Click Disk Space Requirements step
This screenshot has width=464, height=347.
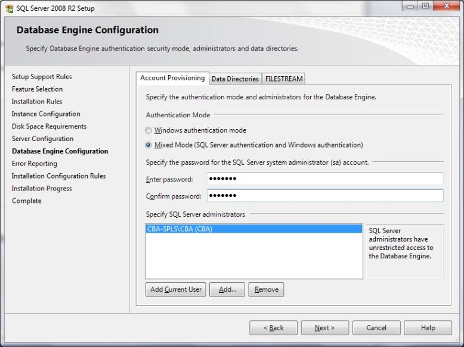49,126
